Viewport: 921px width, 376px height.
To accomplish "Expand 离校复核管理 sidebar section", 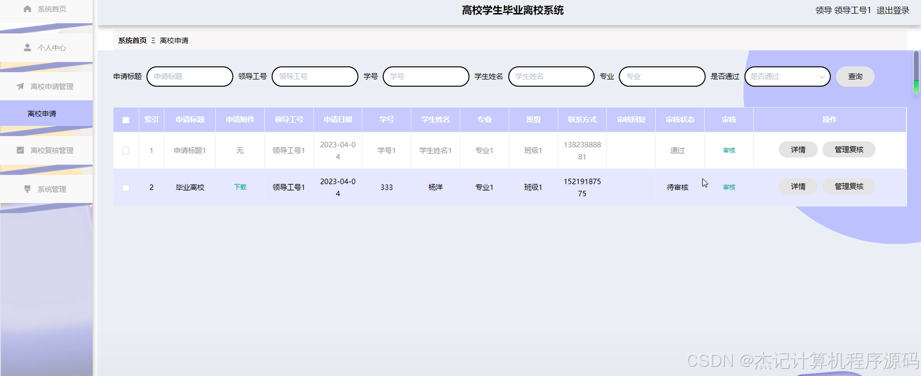I will pyautogui.click(x=47, y=150).
